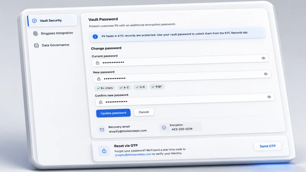Click the PII fields info banner text
The width and height of the screenshot is (306, 172).
(x=175, y=34)
